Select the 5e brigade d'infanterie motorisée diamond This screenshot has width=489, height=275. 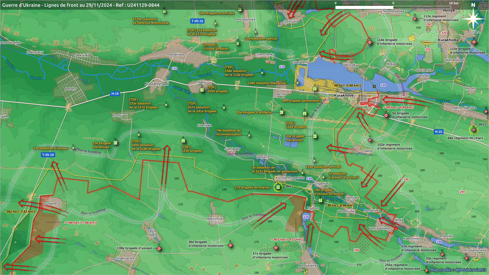tap(386, 115)
